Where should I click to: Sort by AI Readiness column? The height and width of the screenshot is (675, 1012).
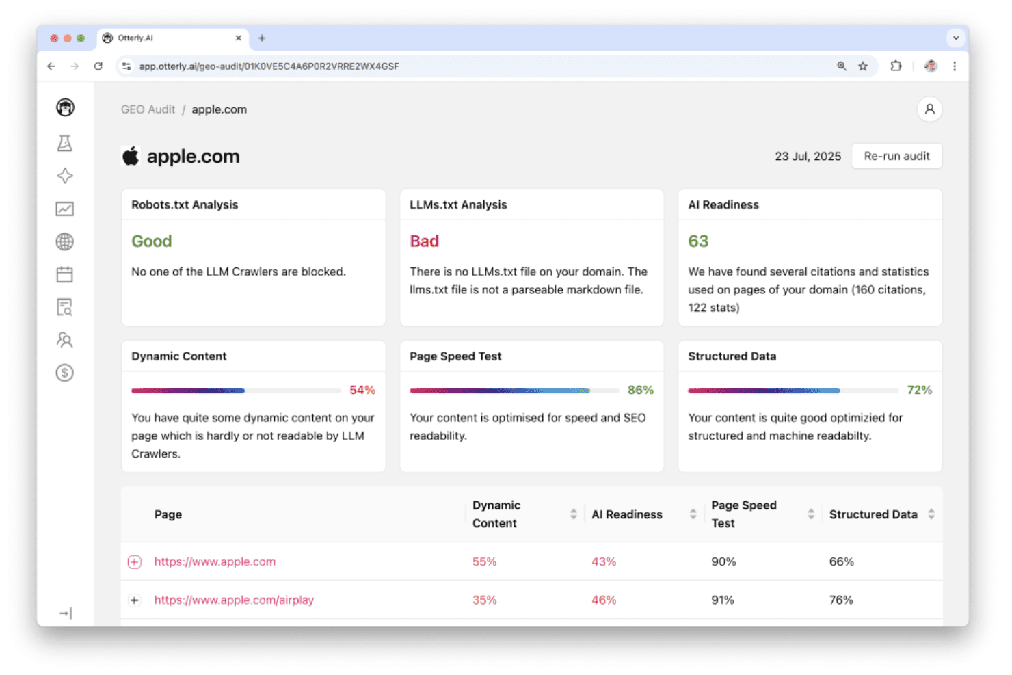pos(693,514)
